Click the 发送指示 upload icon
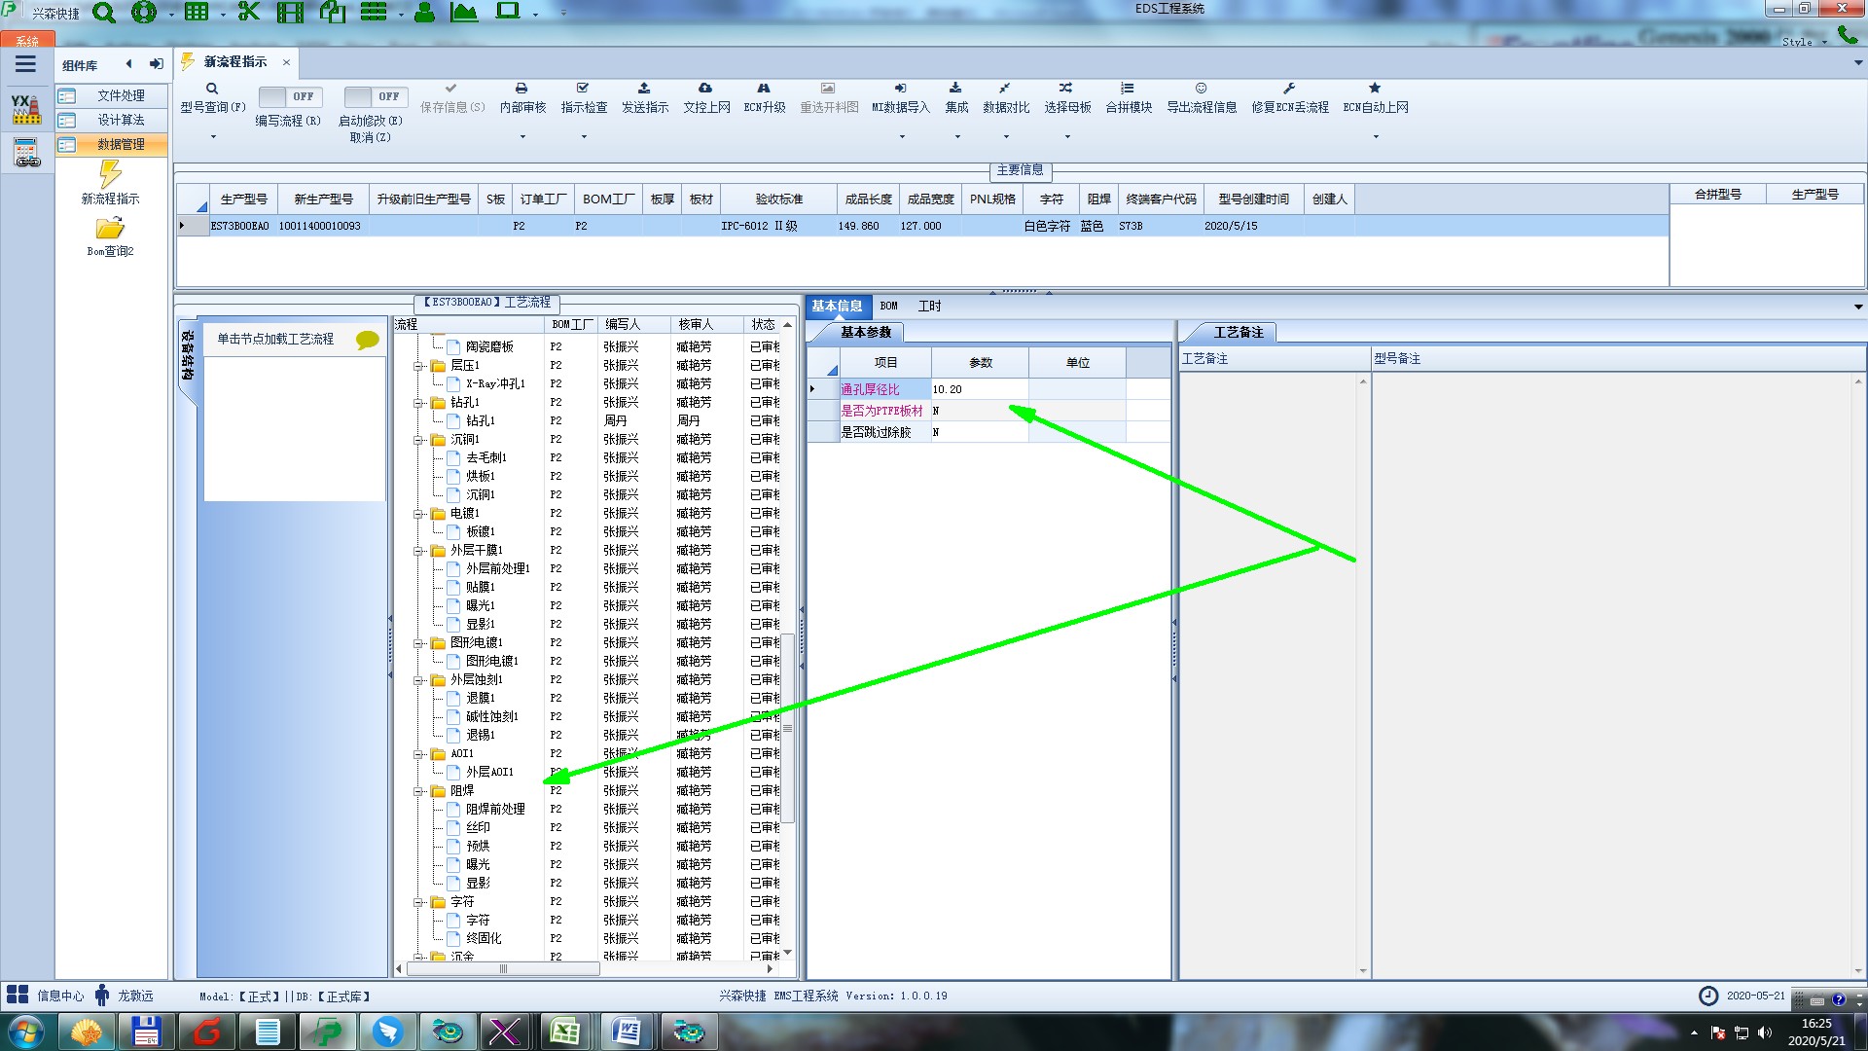This screenshot has width=1868, height=1051. (x=644, y=89)
